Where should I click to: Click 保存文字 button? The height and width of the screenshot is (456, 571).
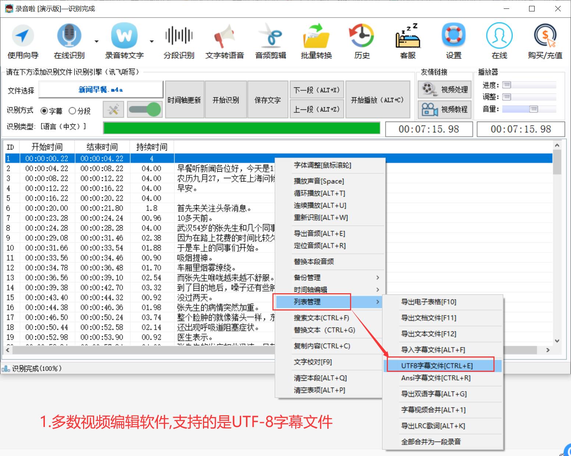coord(268,100)
